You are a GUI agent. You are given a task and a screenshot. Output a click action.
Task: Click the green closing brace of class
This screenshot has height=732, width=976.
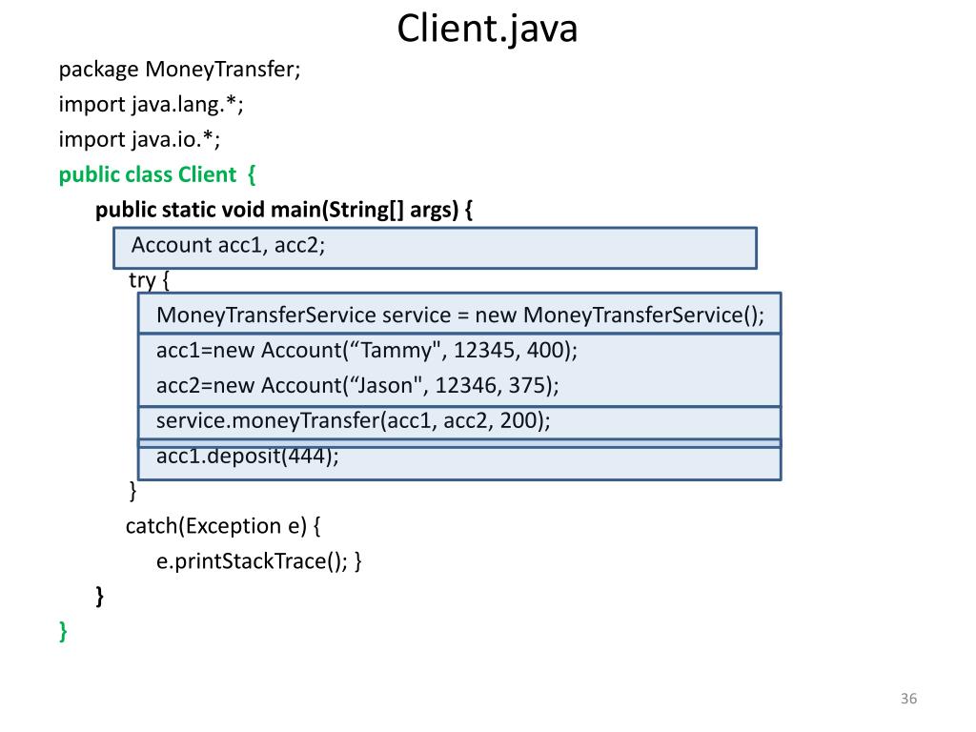63,631
